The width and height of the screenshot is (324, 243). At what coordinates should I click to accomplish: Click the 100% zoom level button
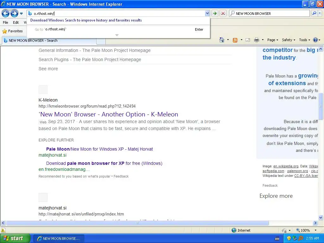[x=303, y=230]
